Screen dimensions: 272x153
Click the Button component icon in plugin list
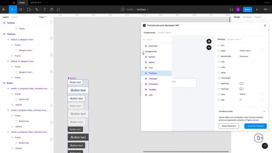coord(146,57)
